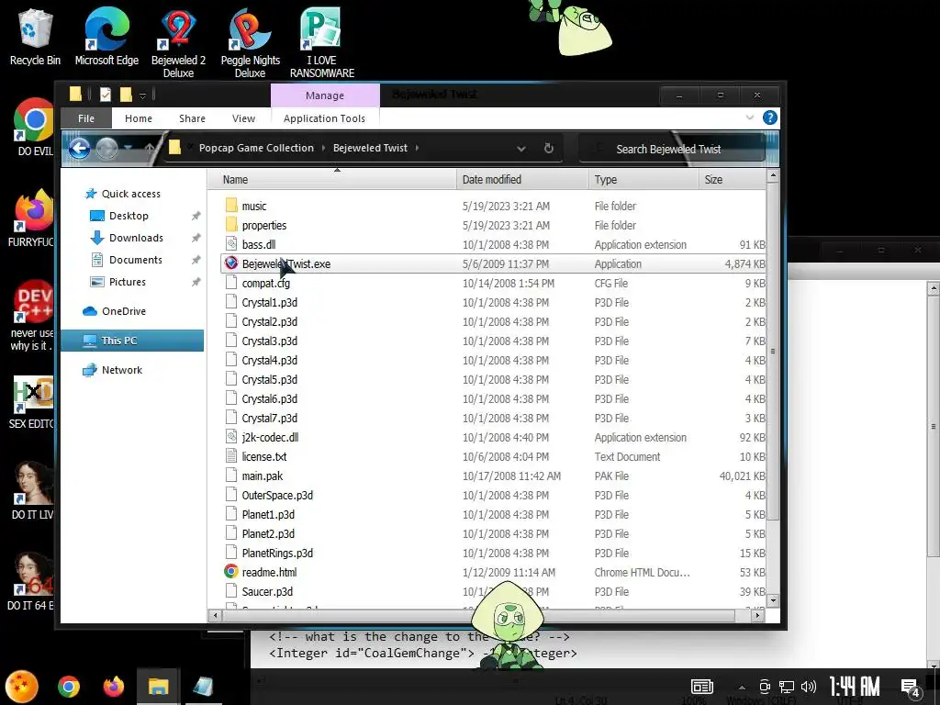
Task: Select Documents in navigation pane
Action: [x=135, y=260]
